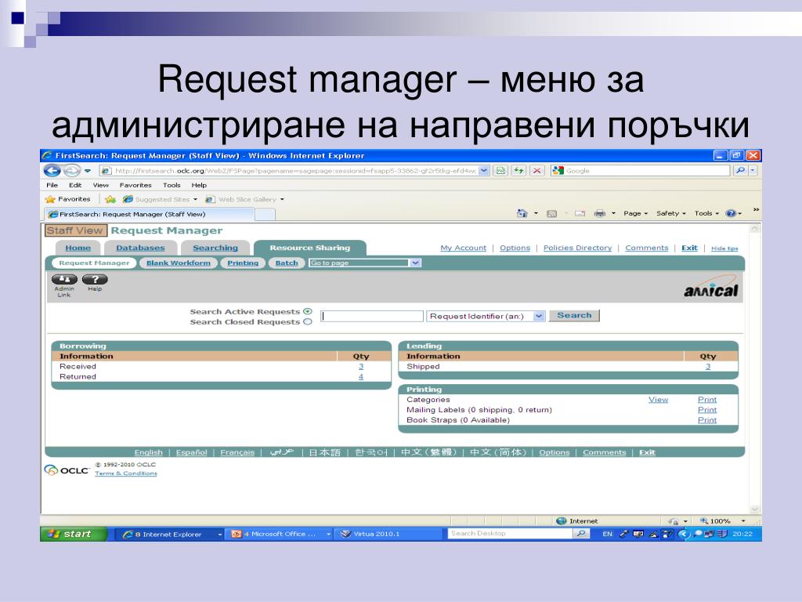
Task: Click Print link for Book Straps
Action: pyautogui.click(x=707, y=420)
